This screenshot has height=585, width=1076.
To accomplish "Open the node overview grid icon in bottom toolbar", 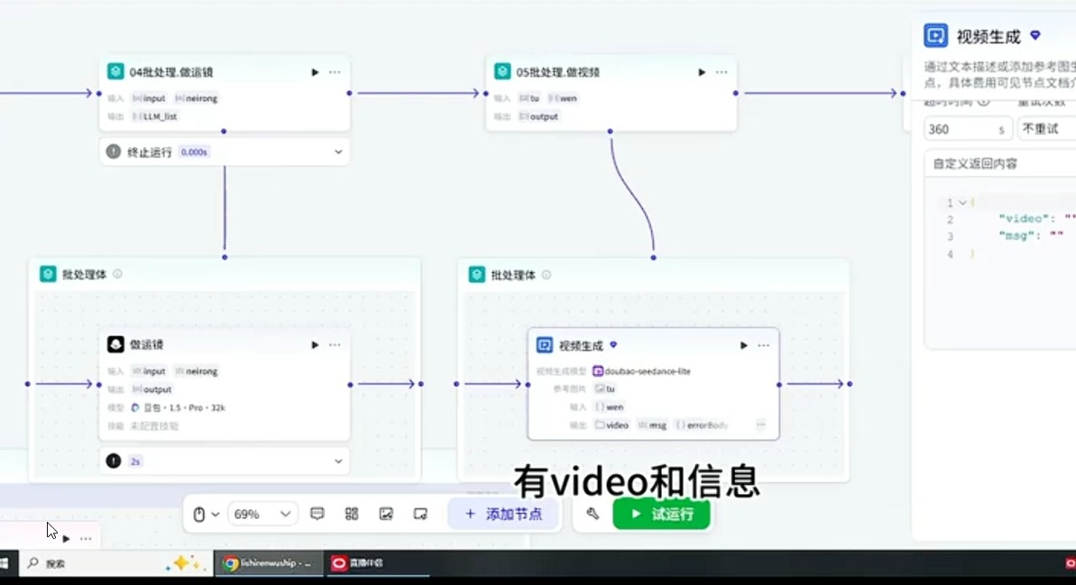I will 351,513.
